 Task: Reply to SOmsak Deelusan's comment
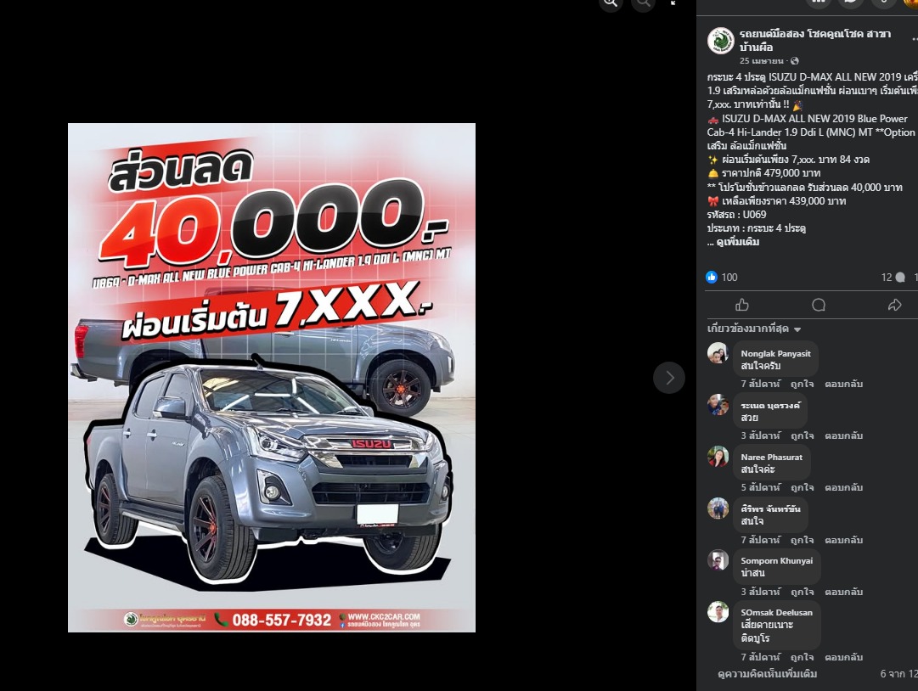843,657
